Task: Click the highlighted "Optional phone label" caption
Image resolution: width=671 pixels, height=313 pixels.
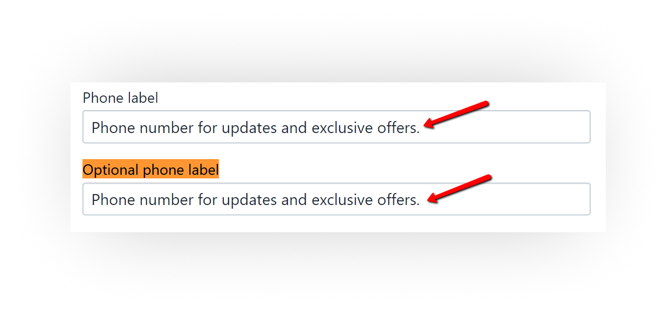Action: tap(151, 170)
